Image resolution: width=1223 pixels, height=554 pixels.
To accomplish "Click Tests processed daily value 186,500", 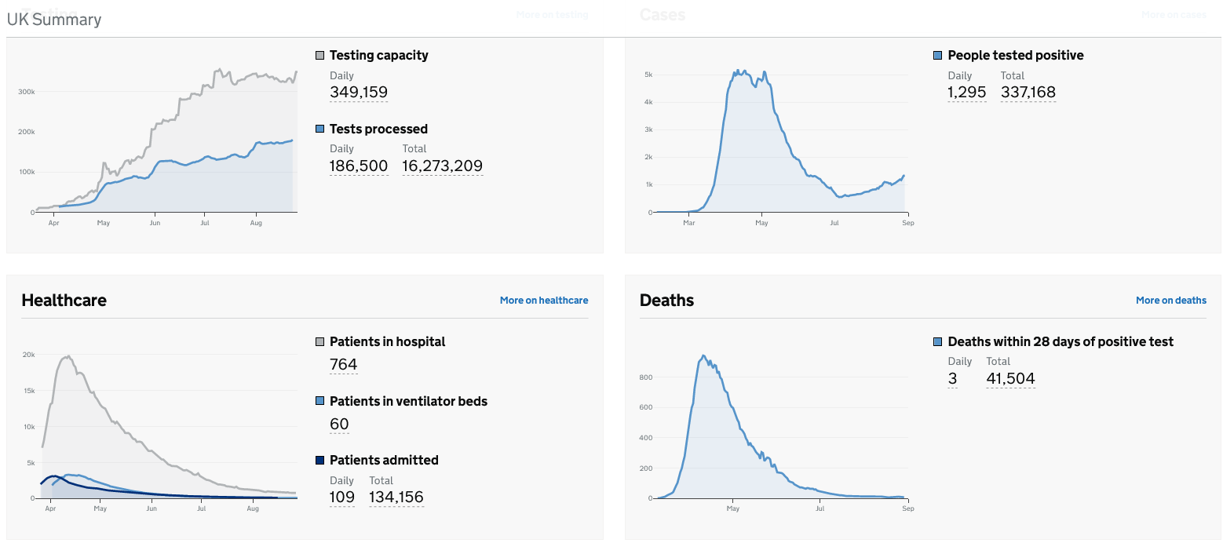I will 359,166.
